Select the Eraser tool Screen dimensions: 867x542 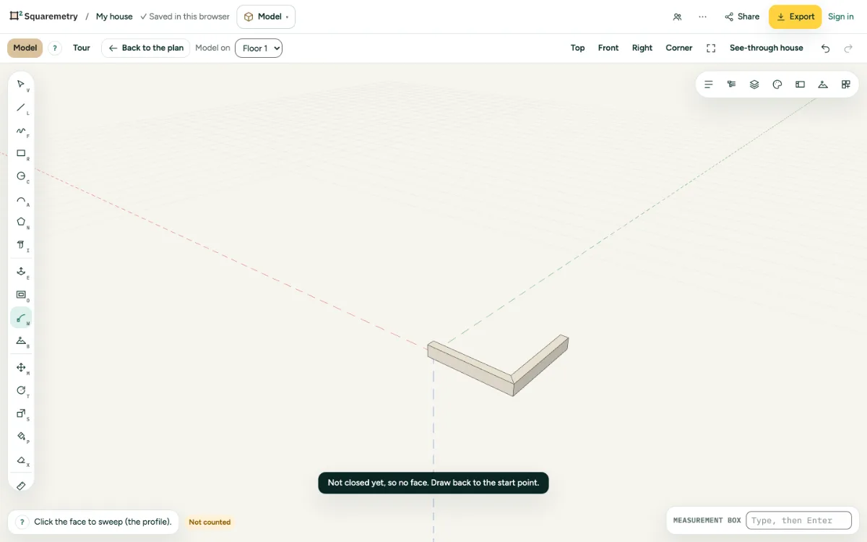click(x=21, y=460)
